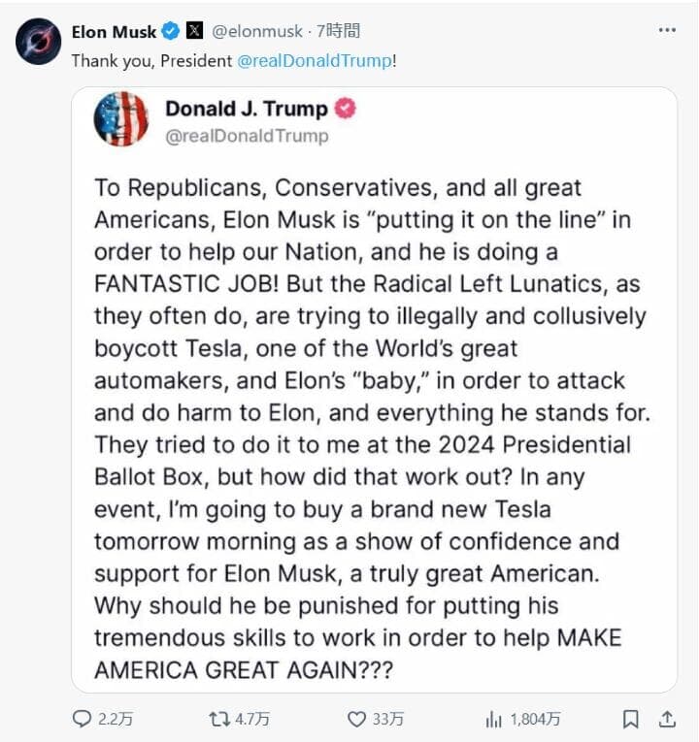This screenshot has width=699, height=742.
Task: Click Elon Musk's profile avatar
Action: 39,42
